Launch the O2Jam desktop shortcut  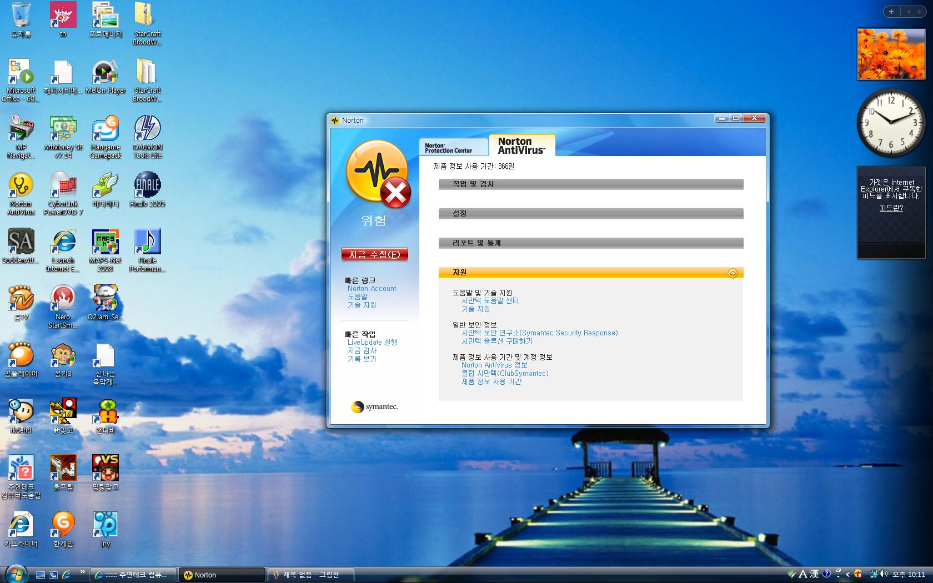(x=106, y=303)
